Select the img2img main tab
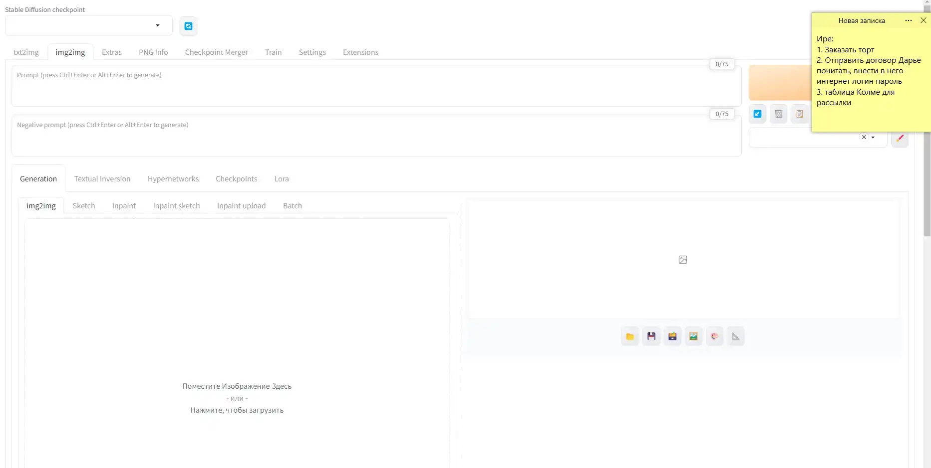This screenshot has width=931, height=468. [70, 52]
